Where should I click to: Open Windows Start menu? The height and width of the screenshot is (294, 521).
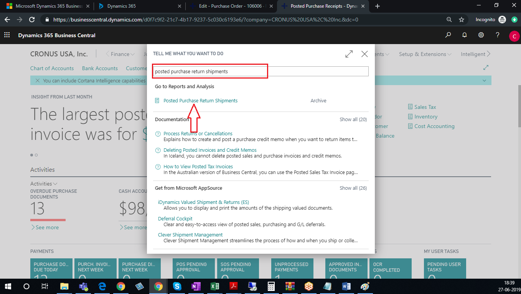tap(8, 286)
